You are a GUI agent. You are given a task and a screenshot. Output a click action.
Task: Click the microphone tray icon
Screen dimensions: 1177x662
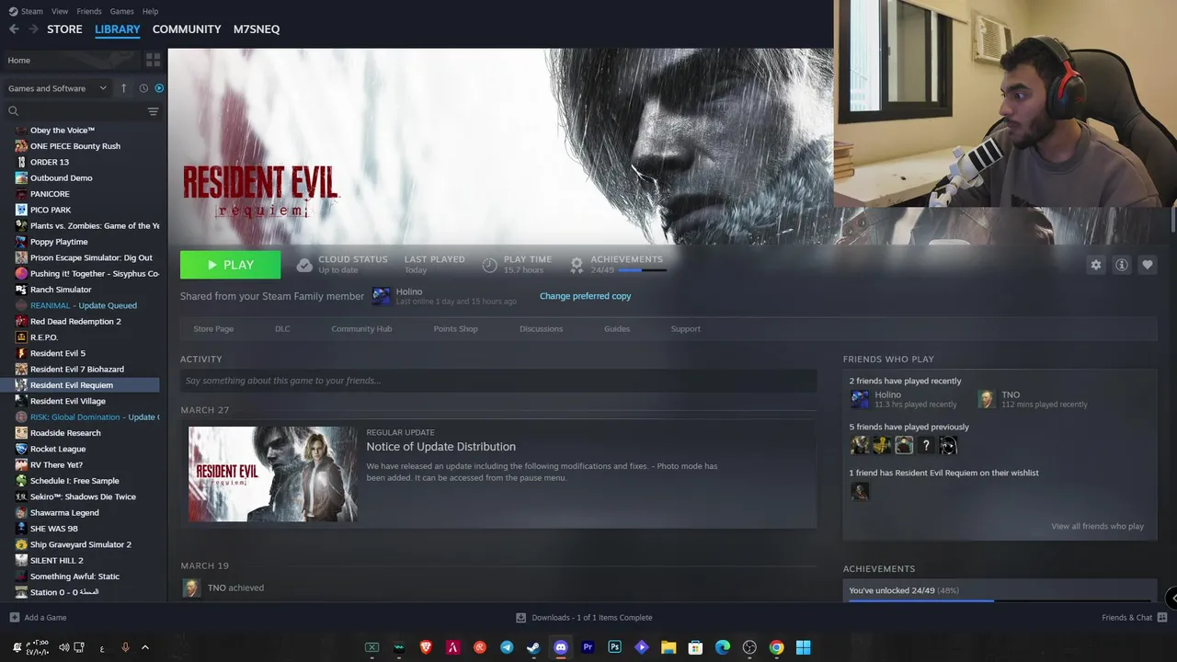(125, 647)
